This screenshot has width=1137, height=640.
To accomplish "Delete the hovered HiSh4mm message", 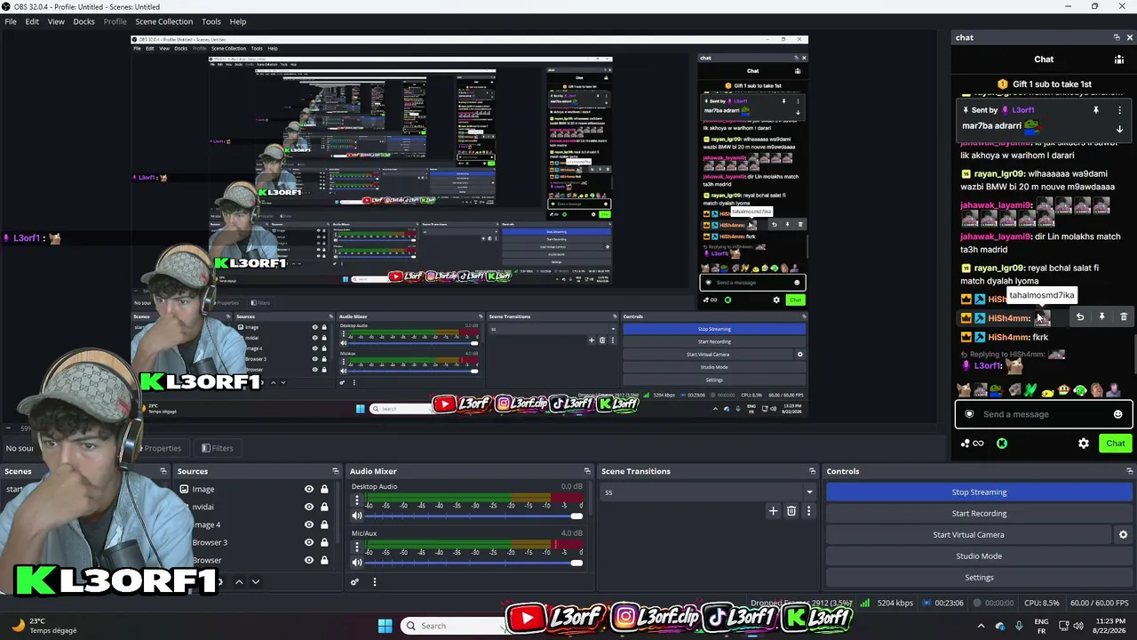I will 1124,317.
